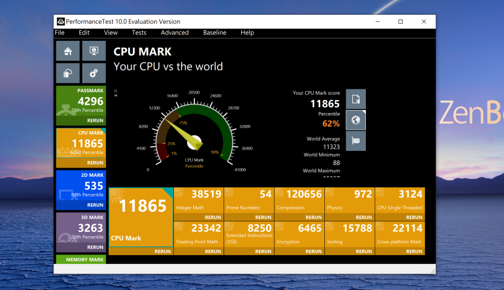Rerun the Prime Numbers test
Image resolution: width=504 pixels, height=290 pixels.
pos(263,217)
